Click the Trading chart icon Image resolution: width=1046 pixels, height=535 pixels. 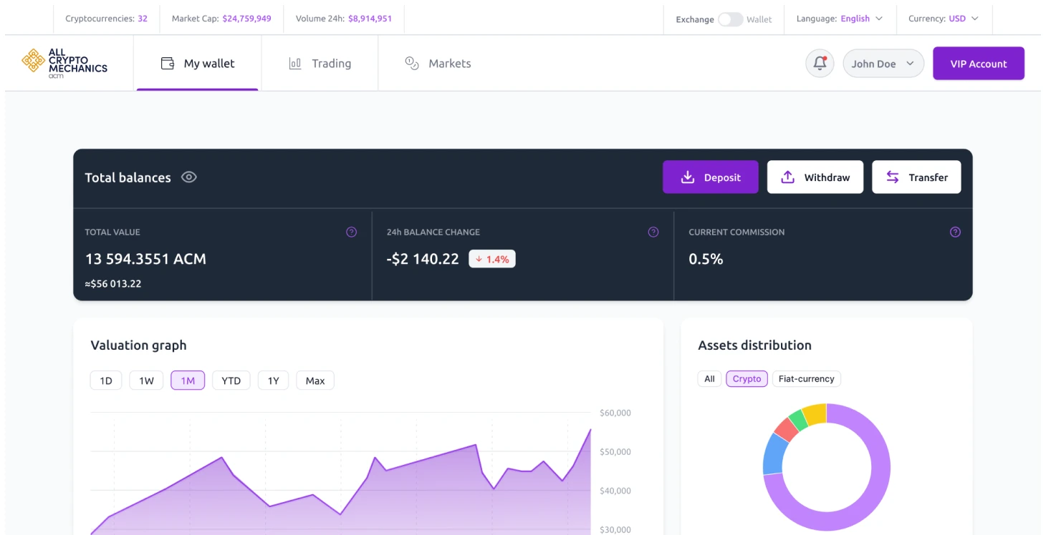tap(295, 63)
